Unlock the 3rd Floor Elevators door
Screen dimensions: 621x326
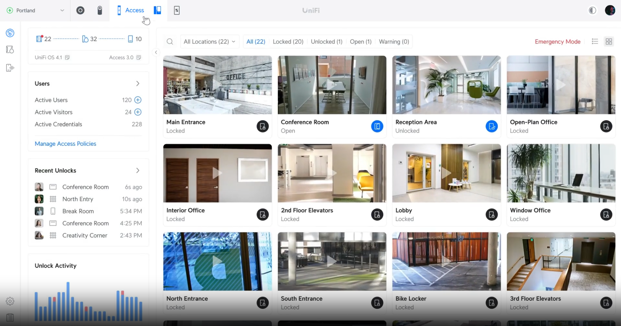(x=606, y=303)
